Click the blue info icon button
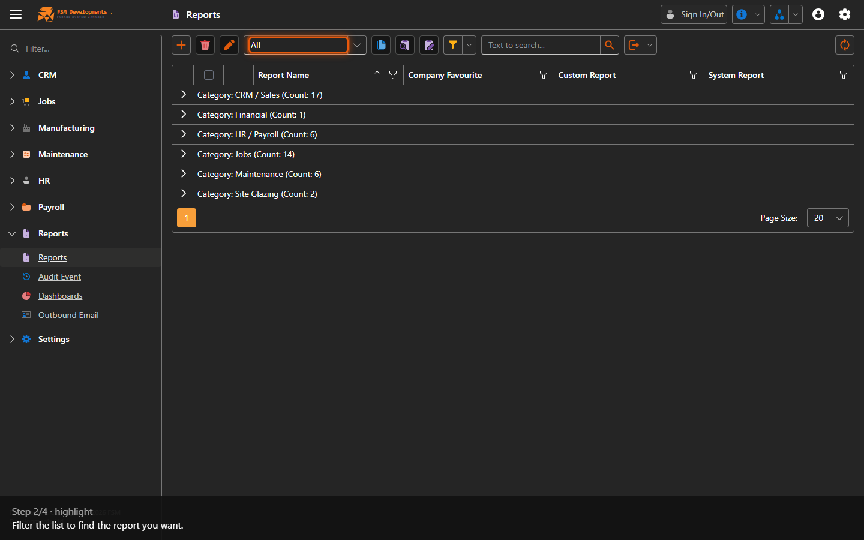This screenshot has height=540, width=864. pyautogui.click(x=742, y=14)
